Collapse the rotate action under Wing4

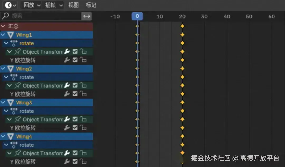coord(6,145)
